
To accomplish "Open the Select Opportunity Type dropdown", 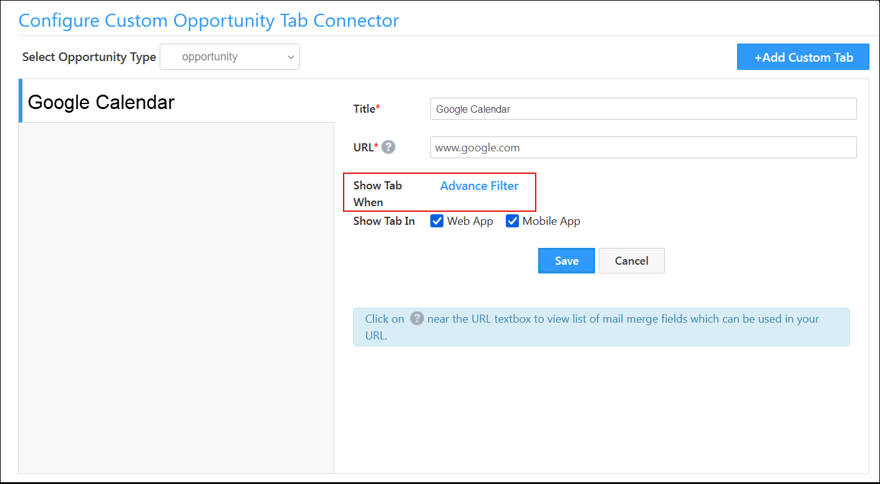I will pyautogui.click(x=230, y=56).
